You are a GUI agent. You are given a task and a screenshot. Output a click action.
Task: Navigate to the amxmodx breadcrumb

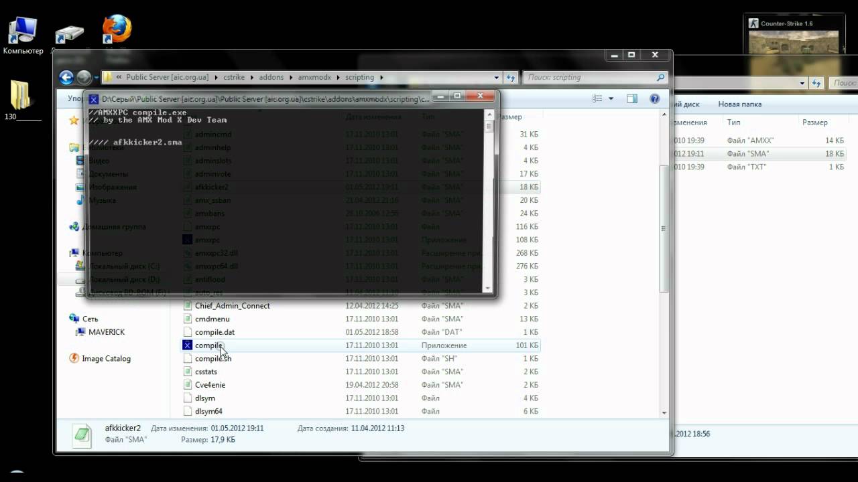click(314, 78)
